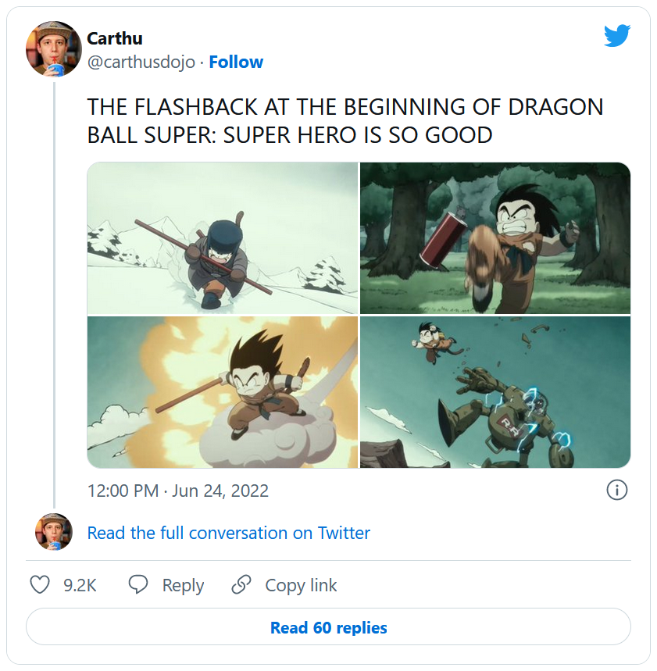Screen dimensions: 657x671
Task: Click the Reply text label
Action: click(183, 585)
